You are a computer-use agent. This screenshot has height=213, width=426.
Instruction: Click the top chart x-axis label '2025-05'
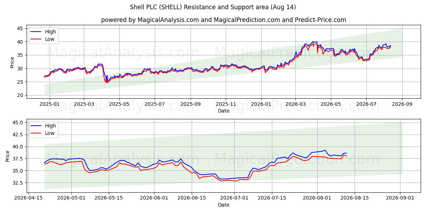pyautogui.click(x=119, y=104)
